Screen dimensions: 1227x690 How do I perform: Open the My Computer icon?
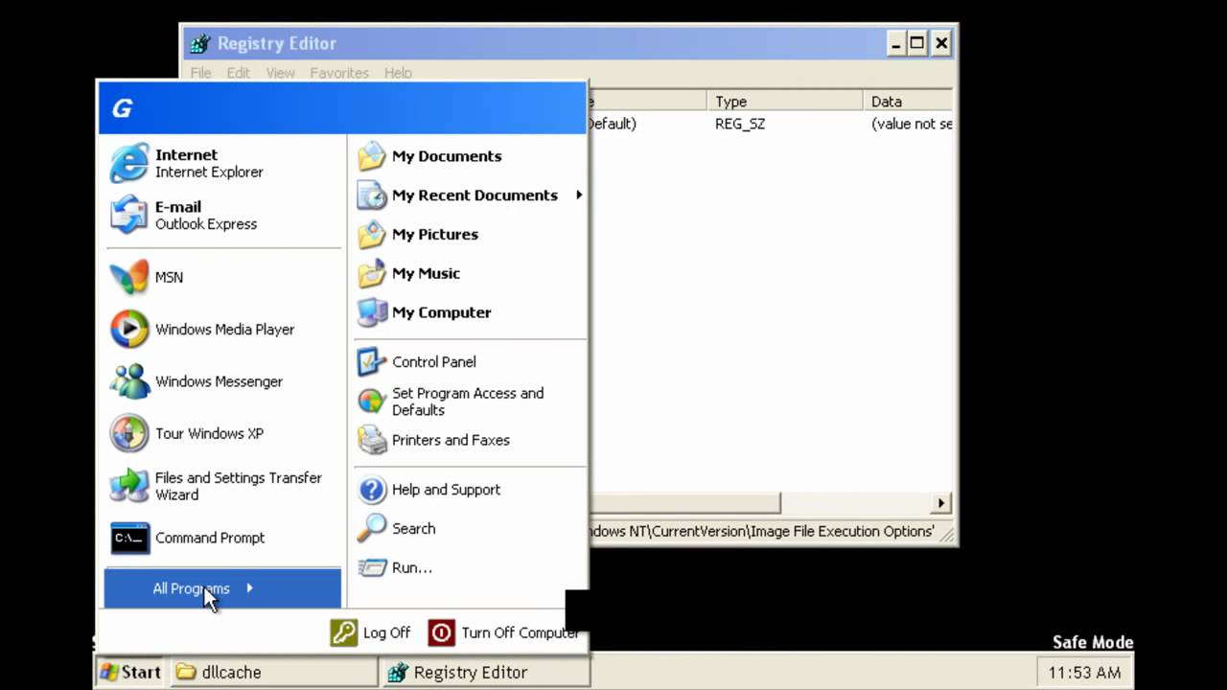[372, 312]
